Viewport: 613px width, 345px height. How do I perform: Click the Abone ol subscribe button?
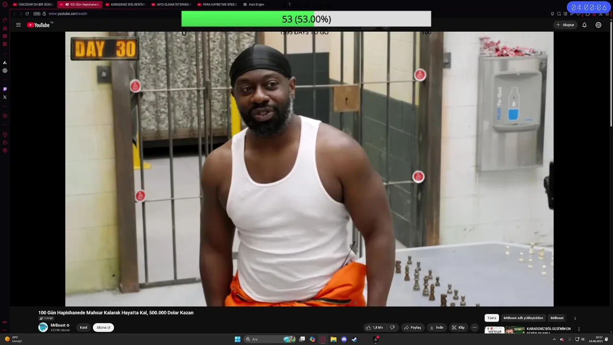point(103,328)
